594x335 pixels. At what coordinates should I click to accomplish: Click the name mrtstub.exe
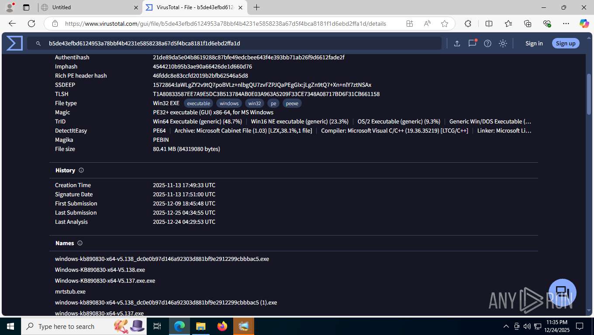point(70,291)
